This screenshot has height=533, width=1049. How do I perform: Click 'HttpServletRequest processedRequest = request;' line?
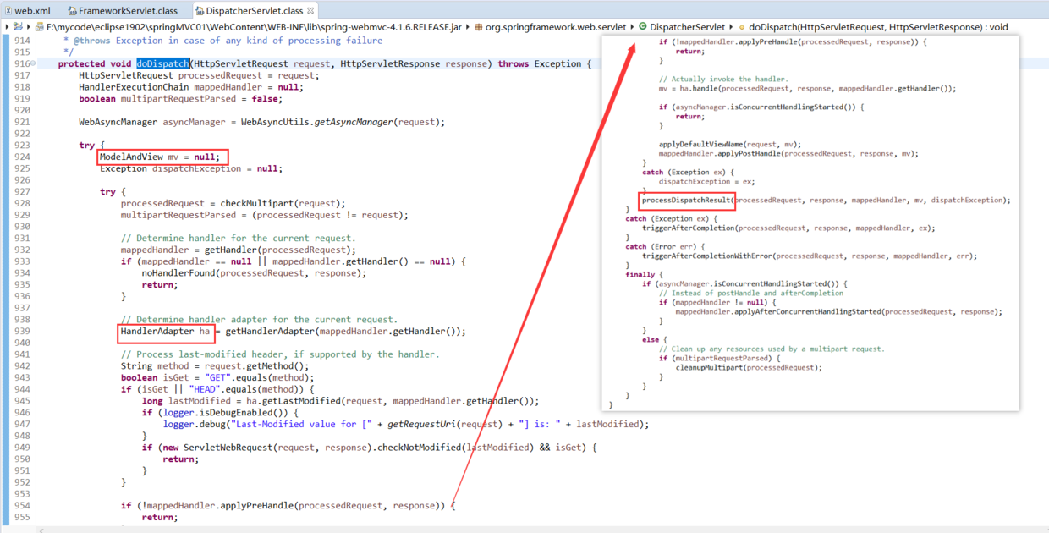(x=199, y=75)
